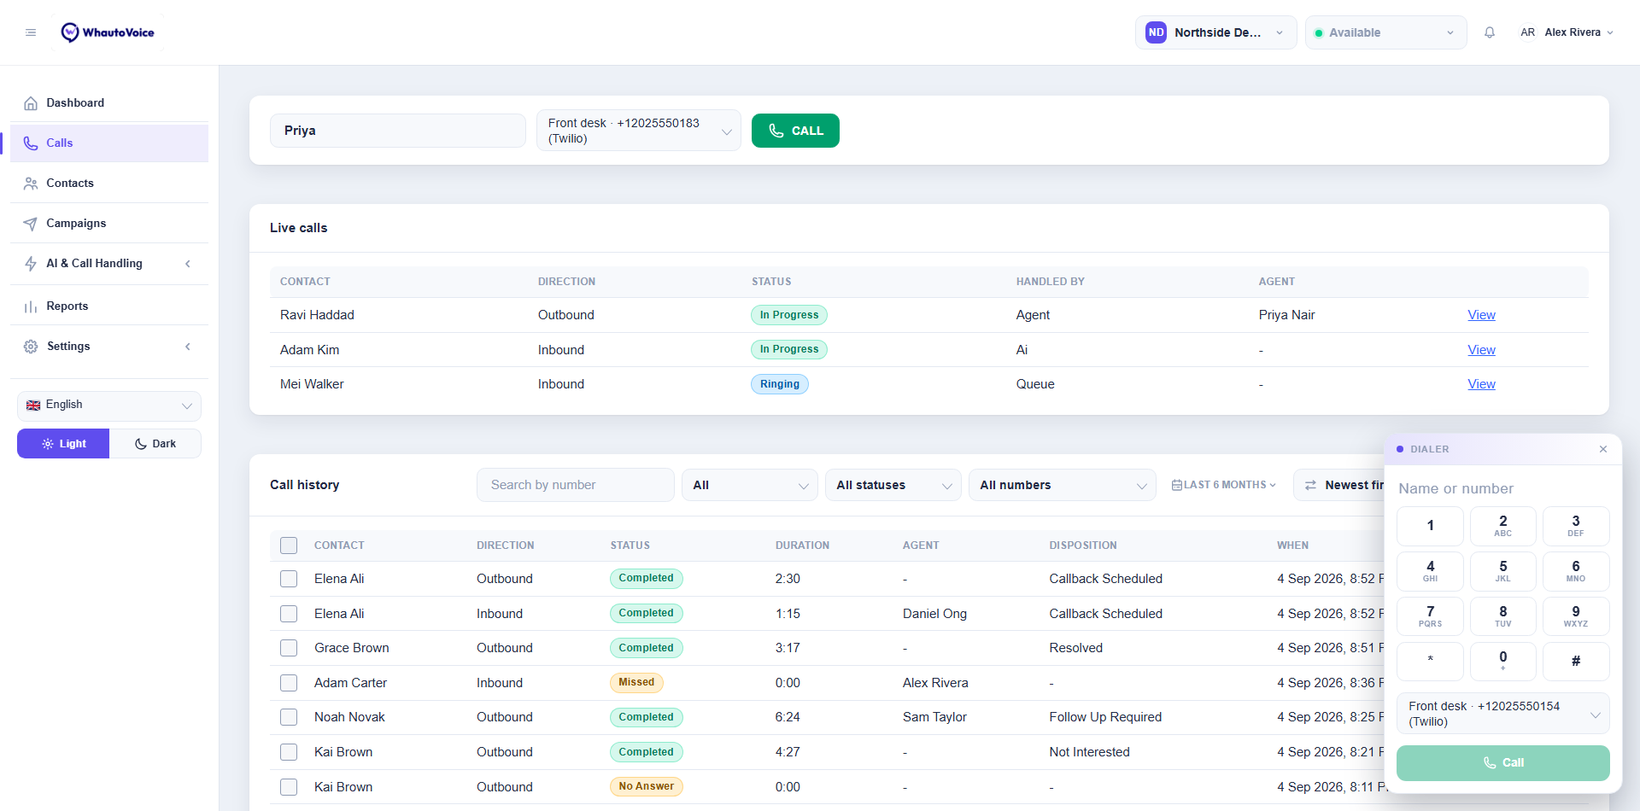Click the Settings gear icon

[x=31, y=347]
